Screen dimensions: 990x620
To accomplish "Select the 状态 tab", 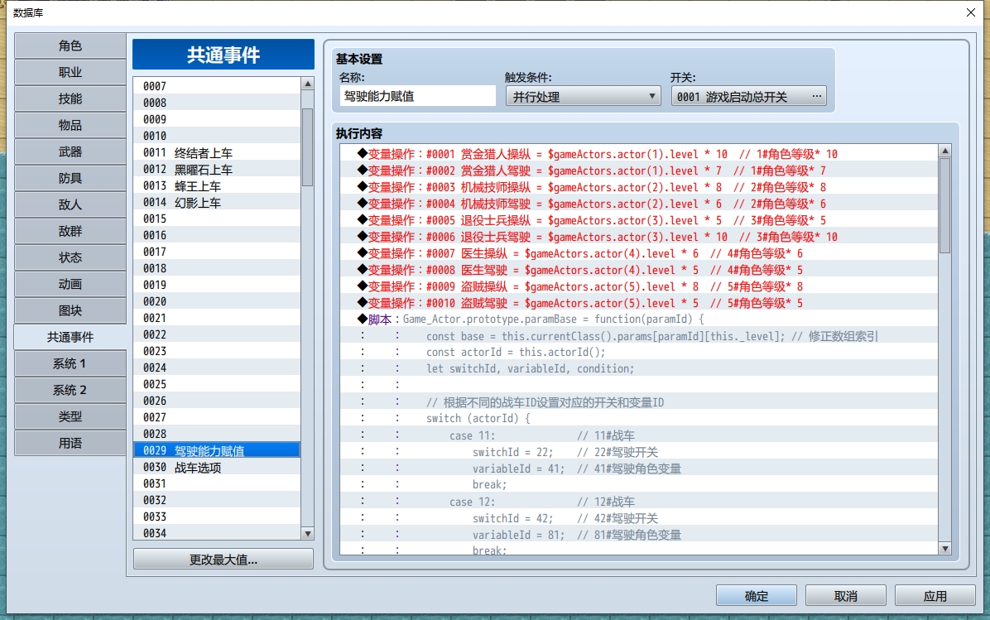I will (70, 257).
